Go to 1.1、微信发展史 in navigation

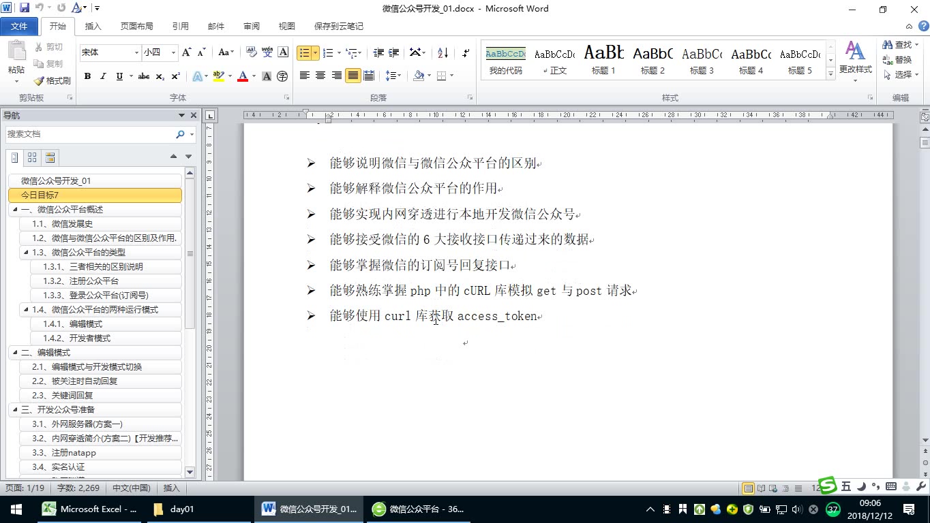(x=101, y=223)
